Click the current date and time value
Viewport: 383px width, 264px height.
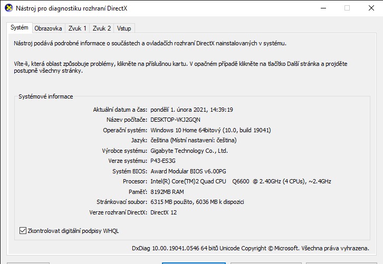pos(191,110)
